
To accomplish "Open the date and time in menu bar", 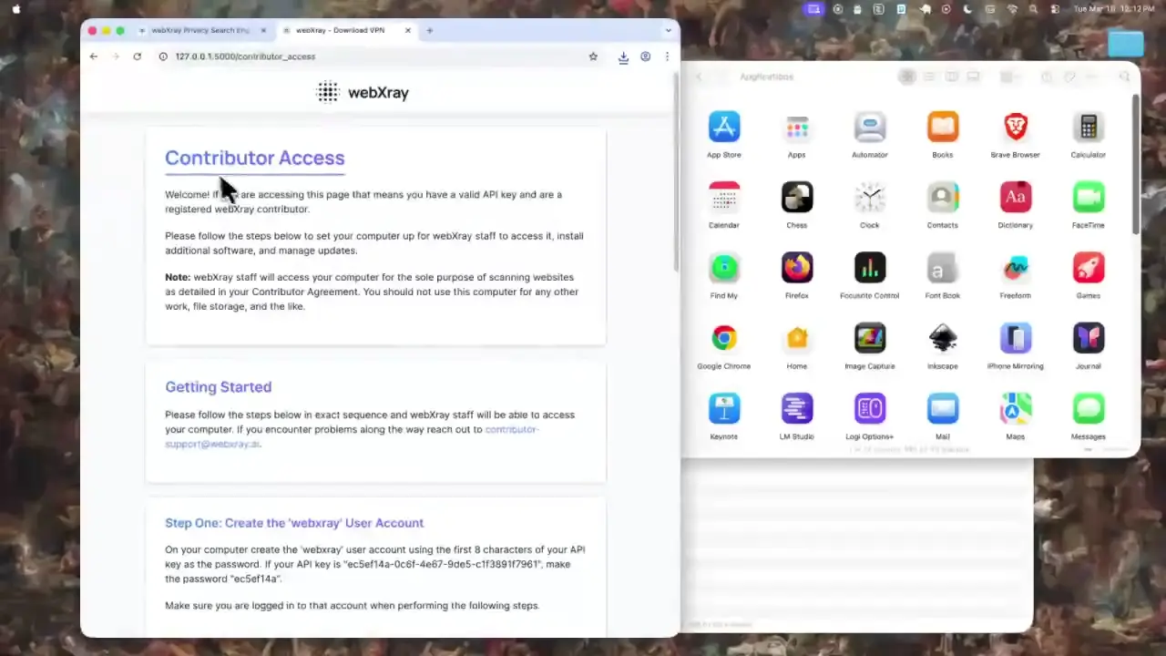I will click(x=1114, y=9).
